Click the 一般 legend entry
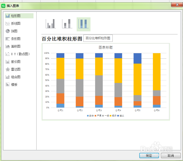The width and height of the screenshot is (183, 161). 106,116
